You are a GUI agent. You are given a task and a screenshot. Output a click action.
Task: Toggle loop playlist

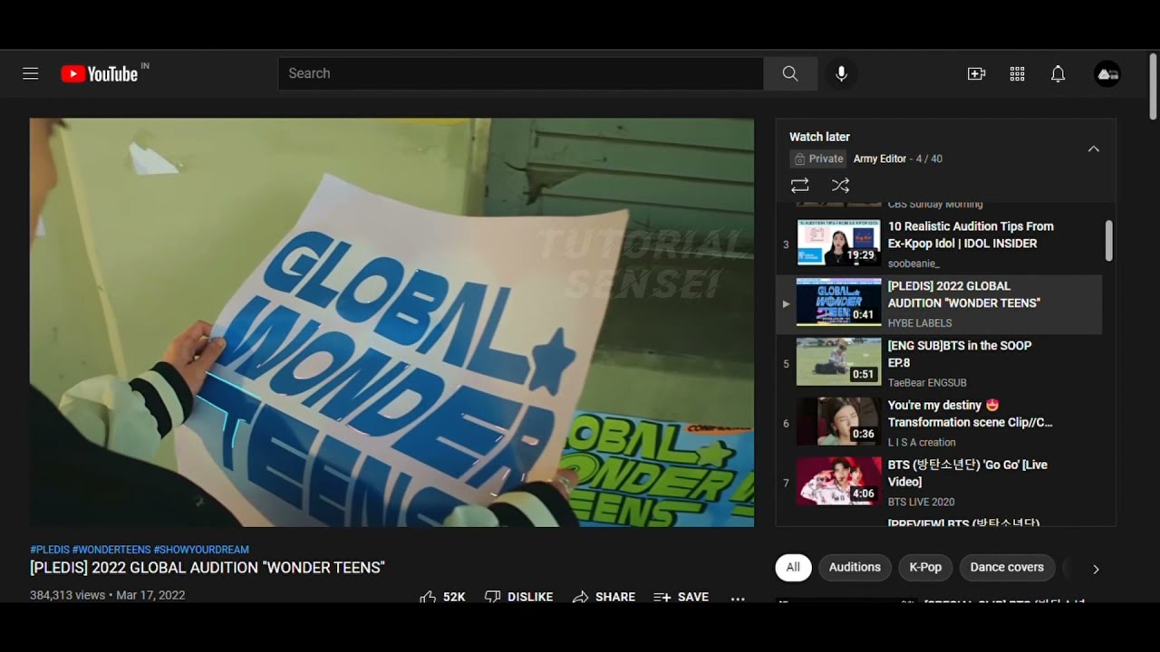(799, 185)
